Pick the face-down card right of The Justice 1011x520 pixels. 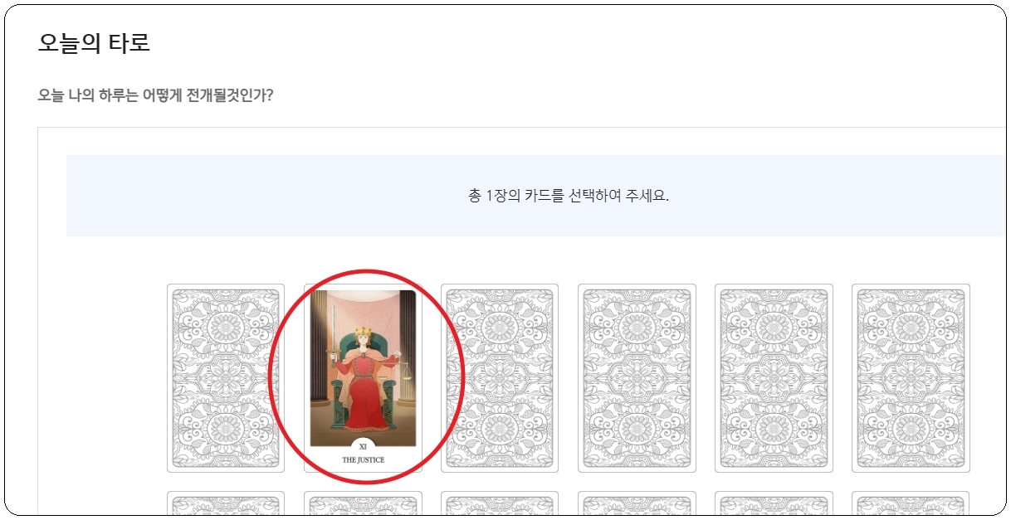tap(500, 378)
